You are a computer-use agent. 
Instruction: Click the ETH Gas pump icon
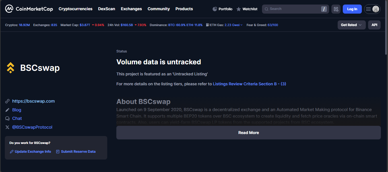pos(208,25)
